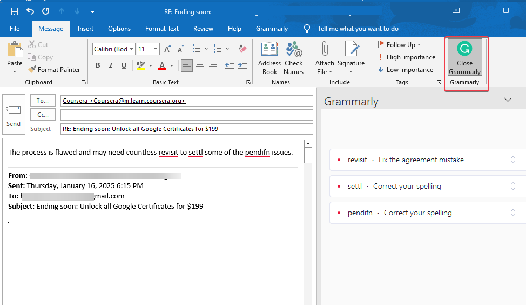Expand the Paste options arrow
The width and height of the screenshot is (526, 305).
pyautogui.click(x=15, y=71)
